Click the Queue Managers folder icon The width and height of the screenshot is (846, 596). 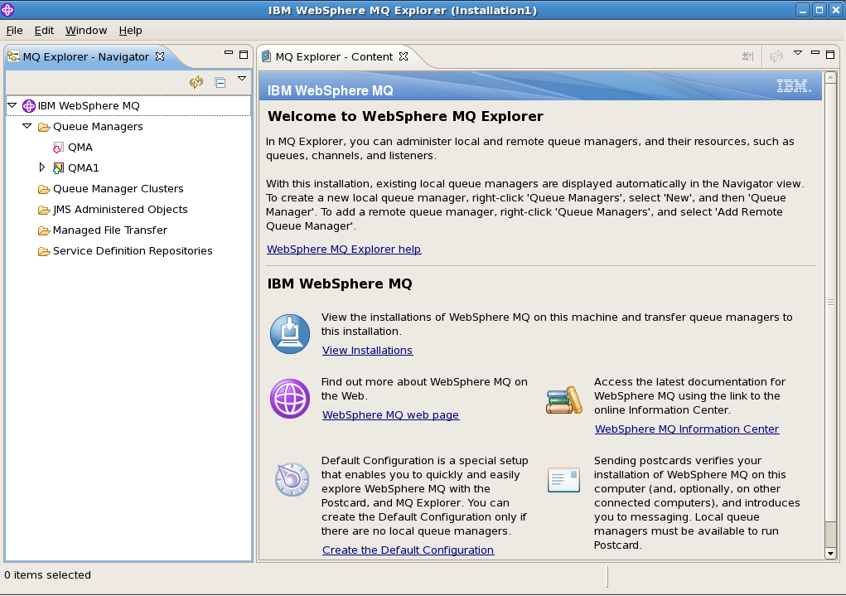(44, 126)
